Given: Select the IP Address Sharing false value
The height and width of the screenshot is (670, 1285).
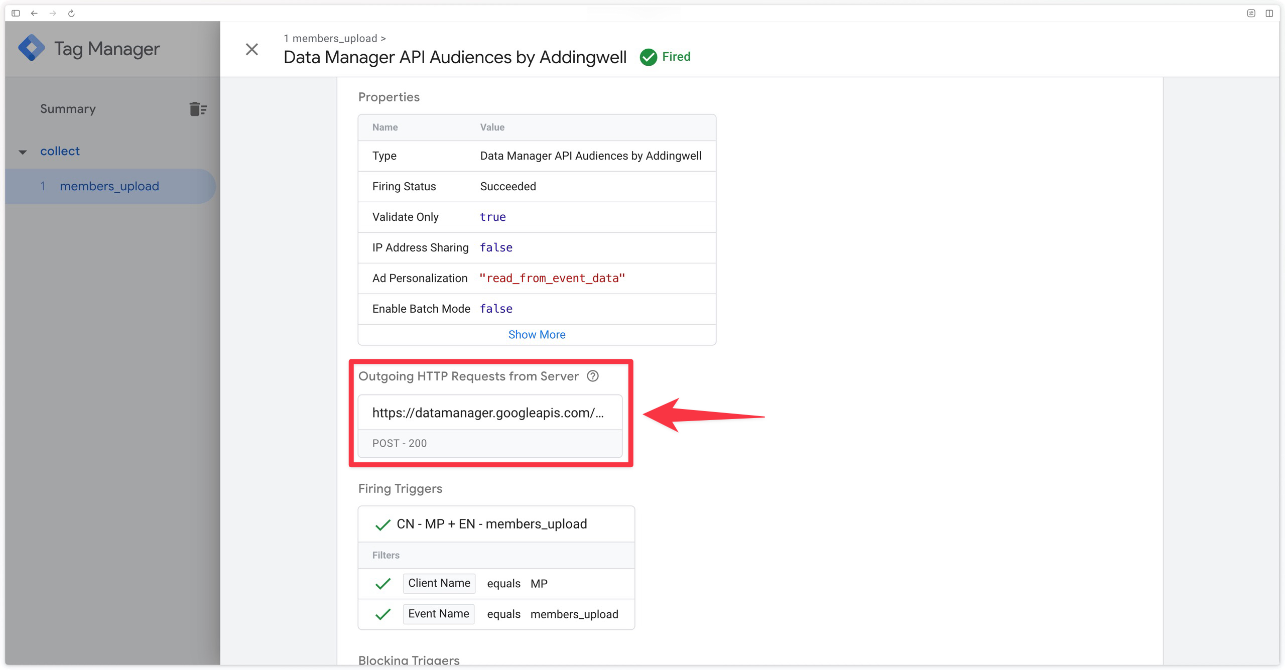Looking at the screenshot, I should 496,247.
